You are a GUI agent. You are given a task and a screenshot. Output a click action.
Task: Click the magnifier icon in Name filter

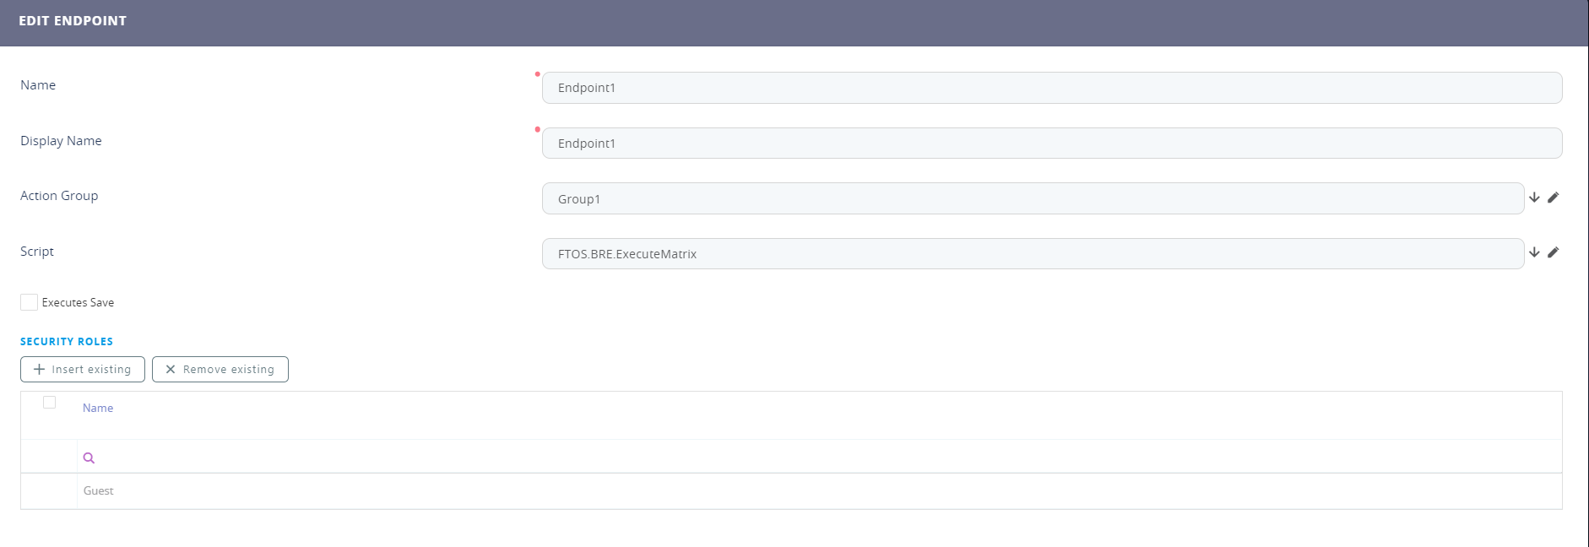coord(89,458)
